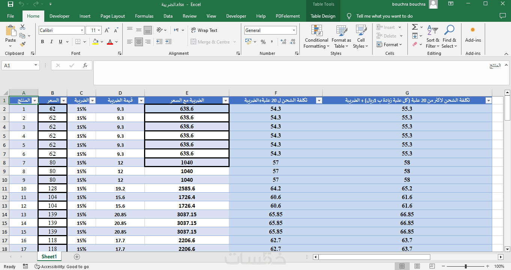Screen dimensions: 511x270
Task: Click Increase Indent icon
Action: point(169,42)
